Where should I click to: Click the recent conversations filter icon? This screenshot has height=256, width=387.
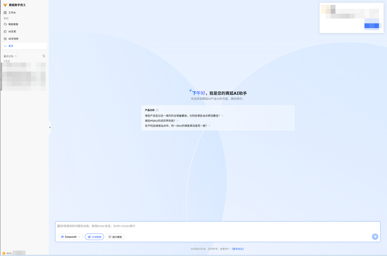44,56
